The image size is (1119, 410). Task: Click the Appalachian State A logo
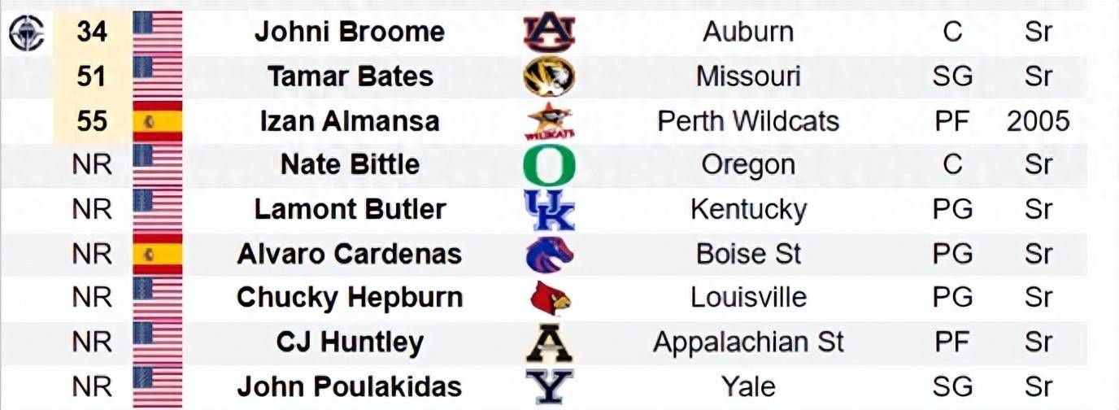tap(549, 342)
